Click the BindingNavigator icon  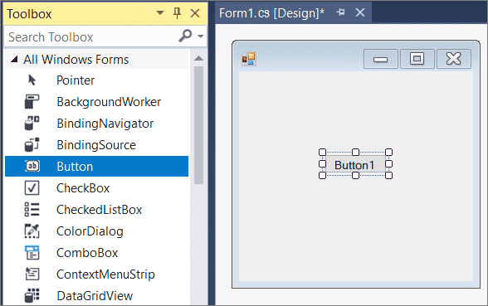[x=32, y=123]
